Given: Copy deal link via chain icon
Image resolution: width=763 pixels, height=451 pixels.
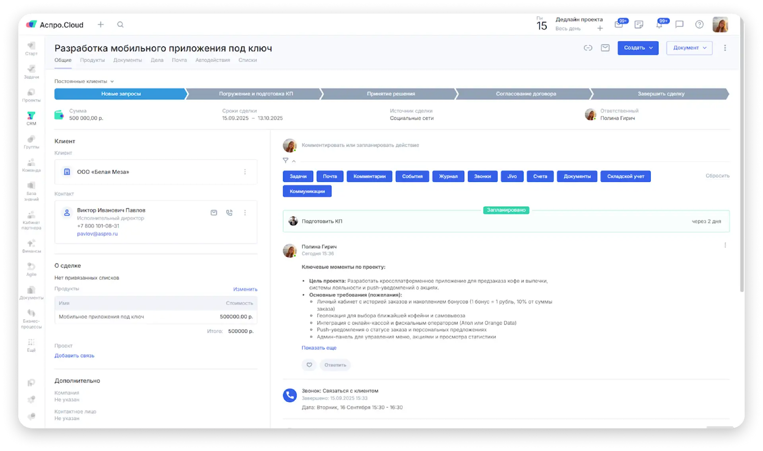Looking at the screenshot, I should pos(588,48).
